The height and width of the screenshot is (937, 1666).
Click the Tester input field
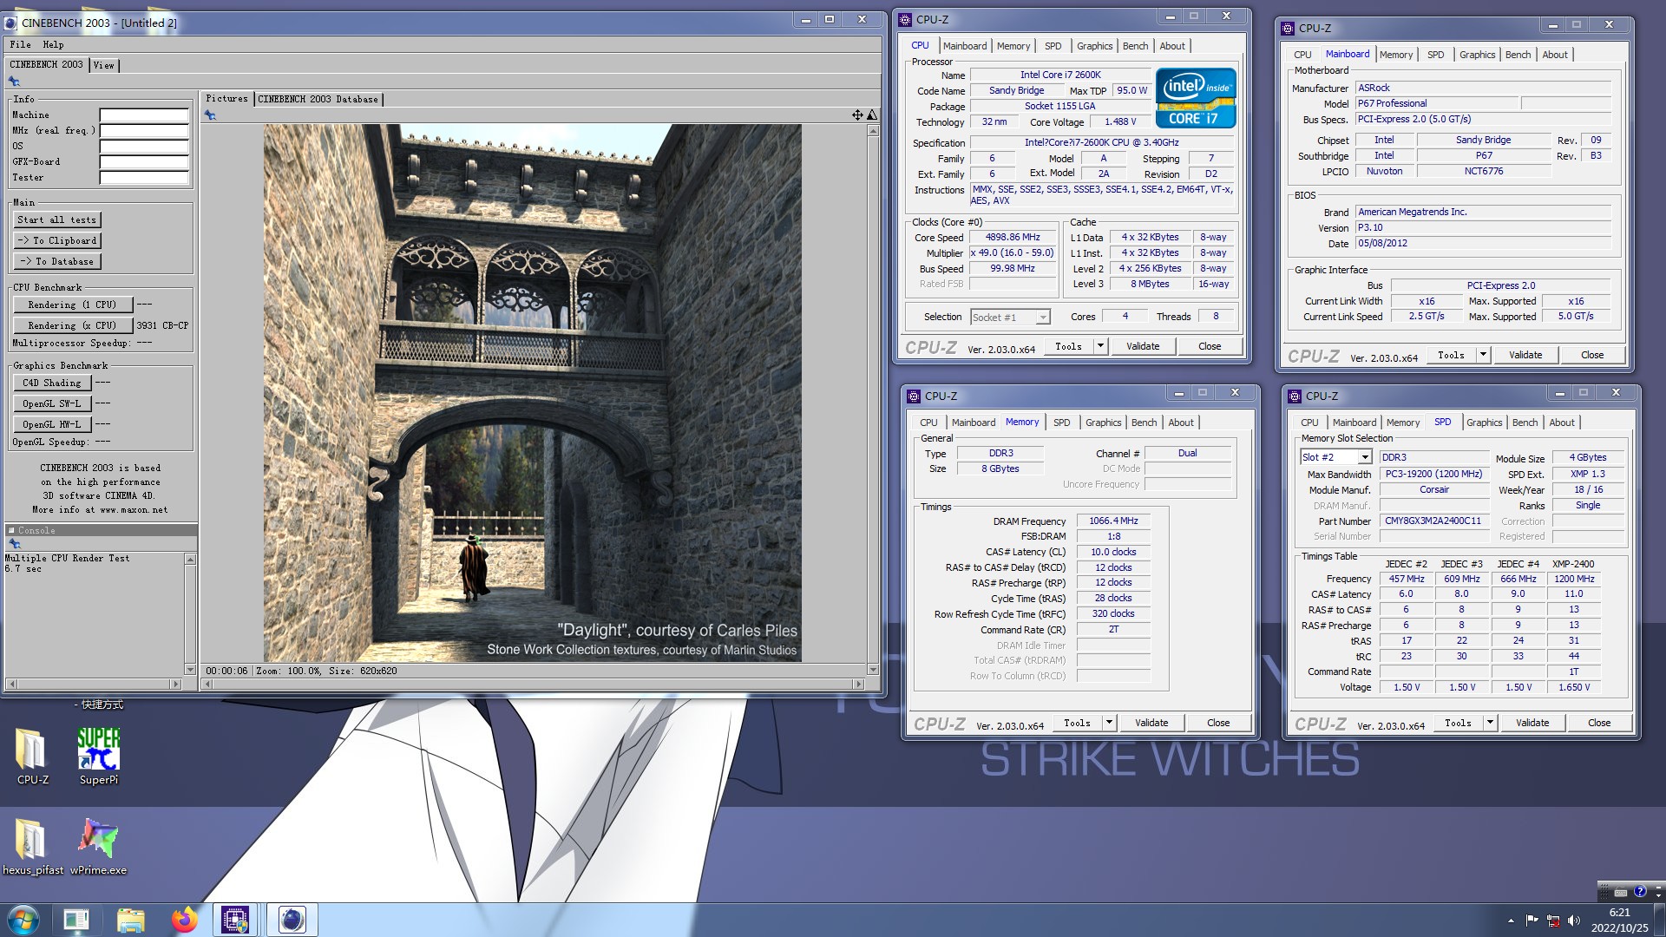click(144, 178)
